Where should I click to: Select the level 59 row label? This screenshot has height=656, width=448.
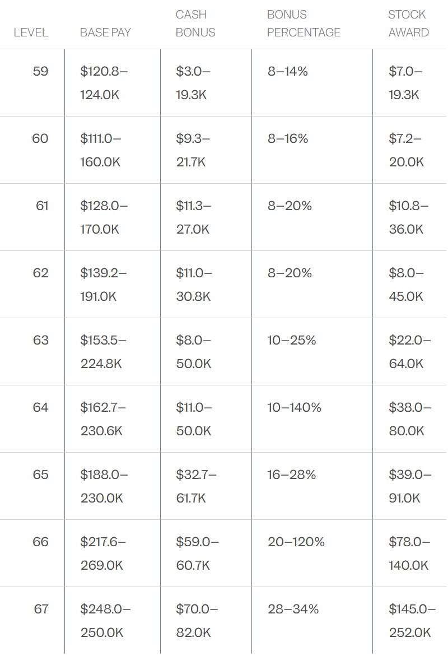[x=41, y=72]
